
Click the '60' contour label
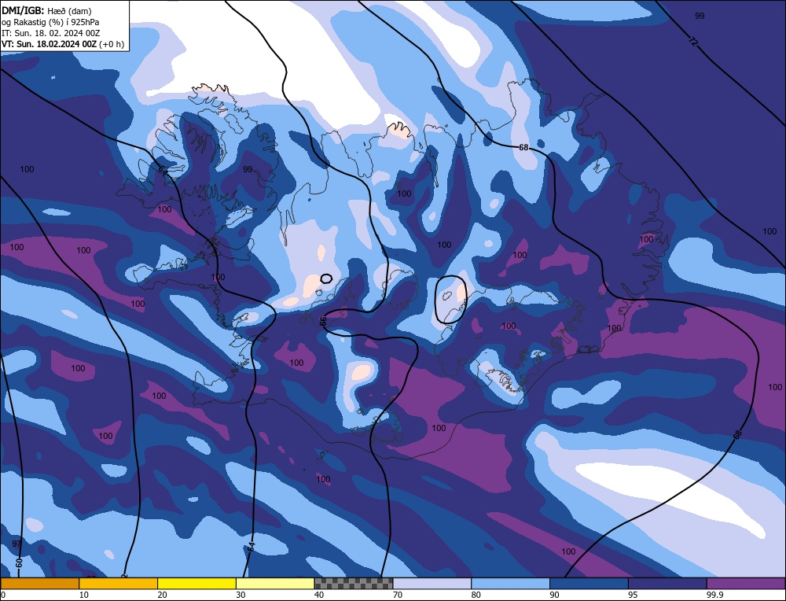(19, 562)
